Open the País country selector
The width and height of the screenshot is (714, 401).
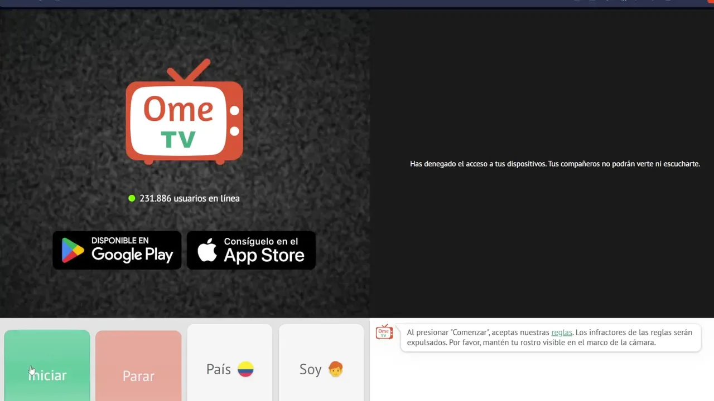click(x=230, y=363)
